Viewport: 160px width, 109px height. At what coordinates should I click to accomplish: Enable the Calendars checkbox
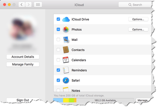tap(58, 60)
